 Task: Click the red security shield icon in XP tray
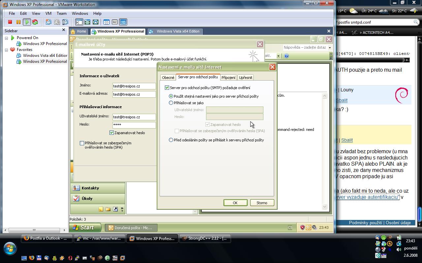[x=302, y=227]
